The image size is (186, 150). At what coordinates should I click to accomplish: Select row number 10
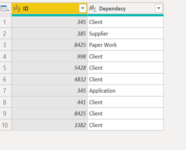click(6, 125)
